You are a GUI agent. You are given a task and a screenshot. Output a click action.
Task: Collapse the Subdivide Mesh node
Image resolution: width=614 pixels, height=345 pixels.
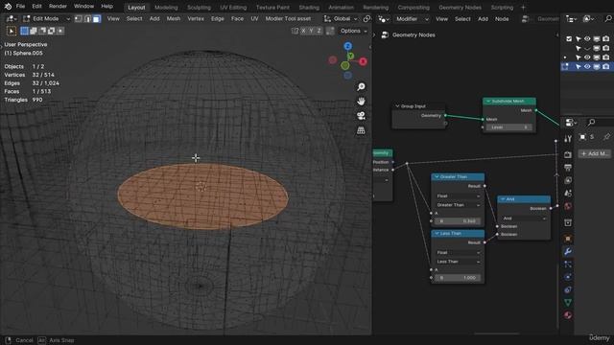pyautogui.click(x=488, y=102)
